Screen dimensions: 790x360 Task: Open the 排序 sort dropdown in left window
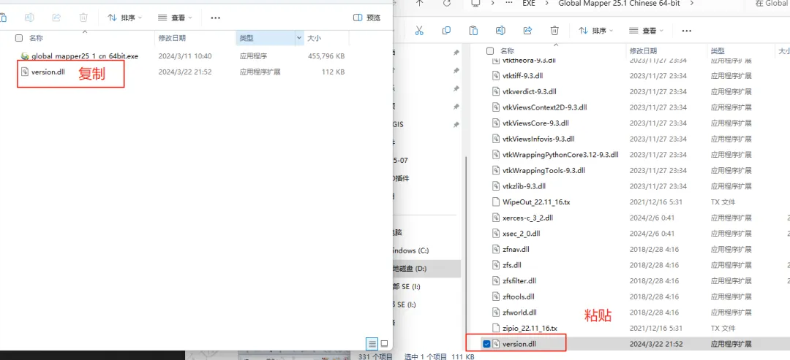(125, 18)
